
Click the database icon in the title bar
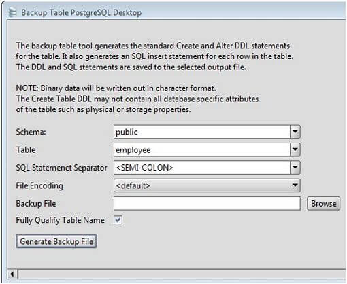tap(12, 12)
